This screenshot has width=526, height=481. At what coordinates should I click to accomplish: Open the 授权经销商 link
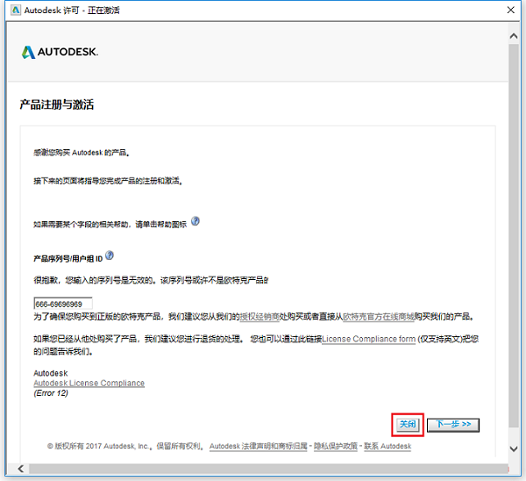click(259, 317)
